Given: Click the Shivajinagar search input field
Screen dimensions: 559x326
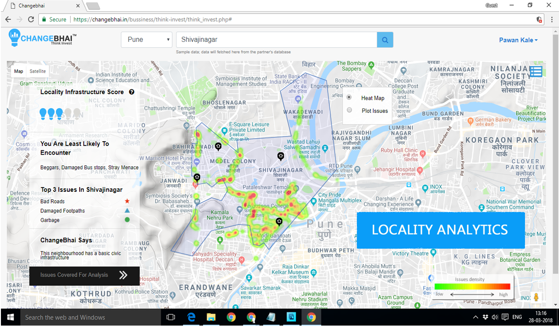Looking at the screenshot, I should pos(276,40).
